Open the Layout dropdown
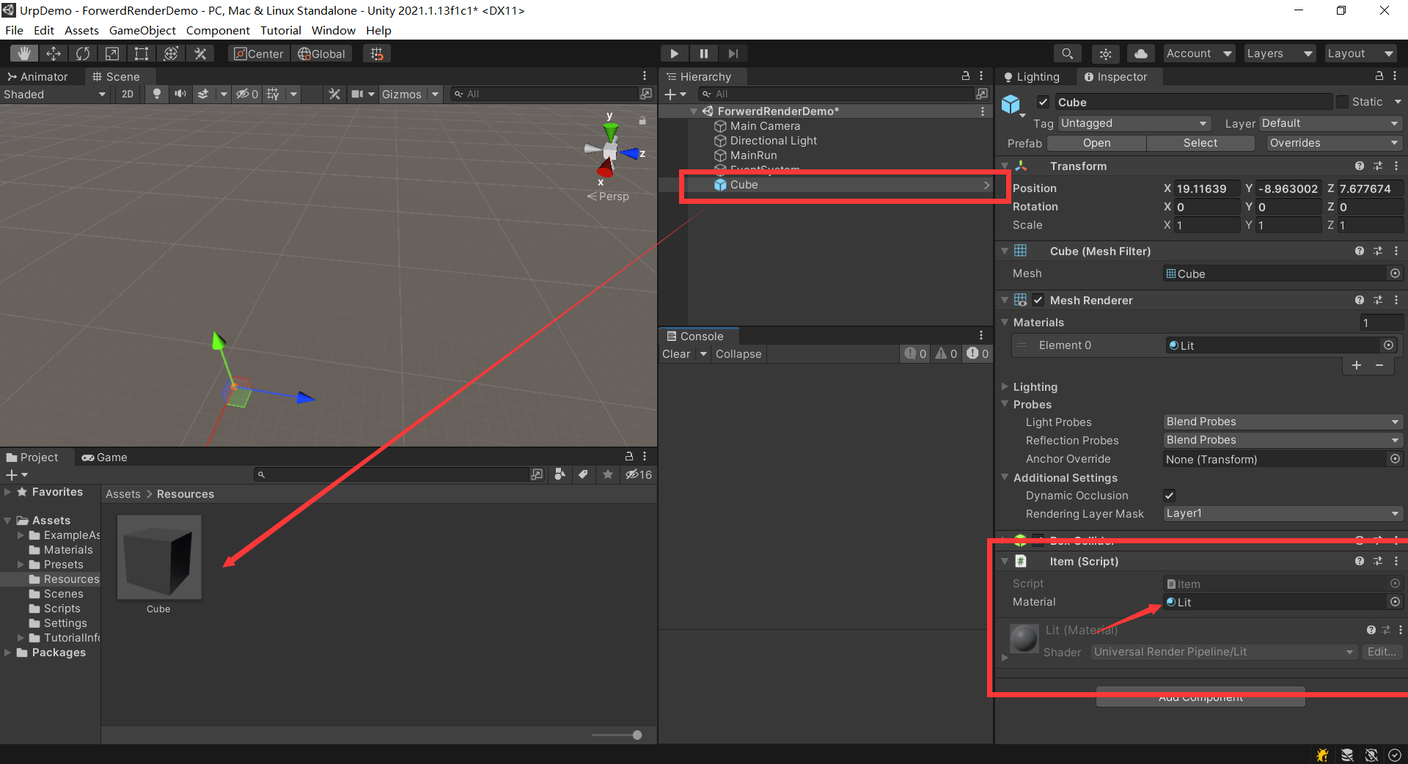This screenshot has width=1408, height=764. click(x=1360, y=53)
